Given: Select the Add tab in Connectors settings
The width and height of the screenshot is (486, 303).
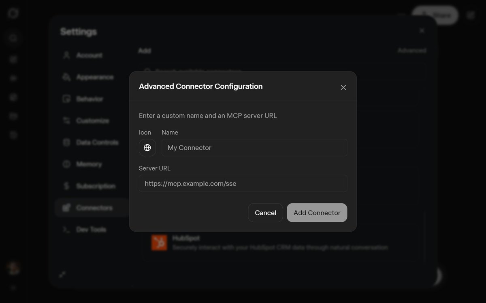Looking at the screenshot, I should [145, 50].
